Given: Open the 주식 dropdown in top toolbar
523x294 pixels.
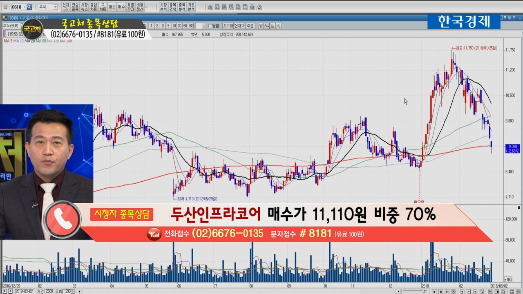Looking at the screenshot, I should coord(48,7).
